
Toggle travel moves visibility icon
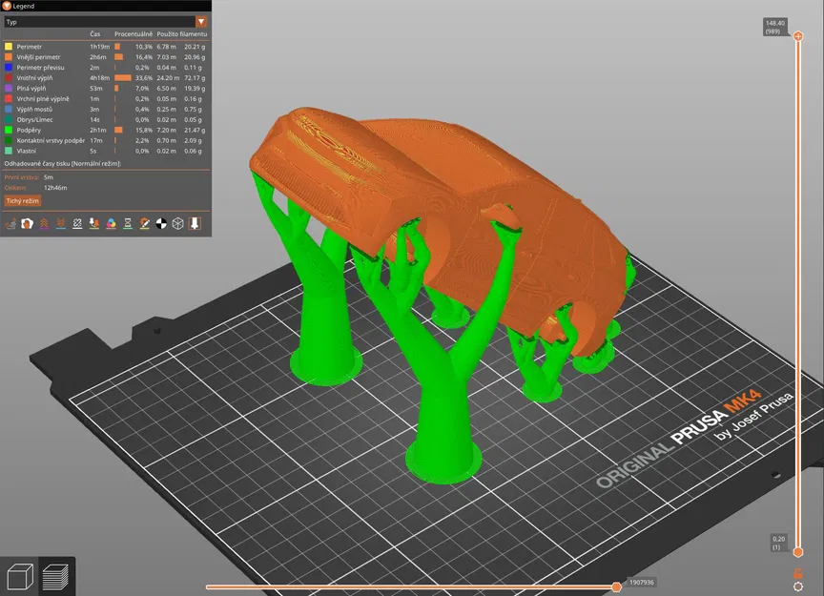[x=10, y=224]
